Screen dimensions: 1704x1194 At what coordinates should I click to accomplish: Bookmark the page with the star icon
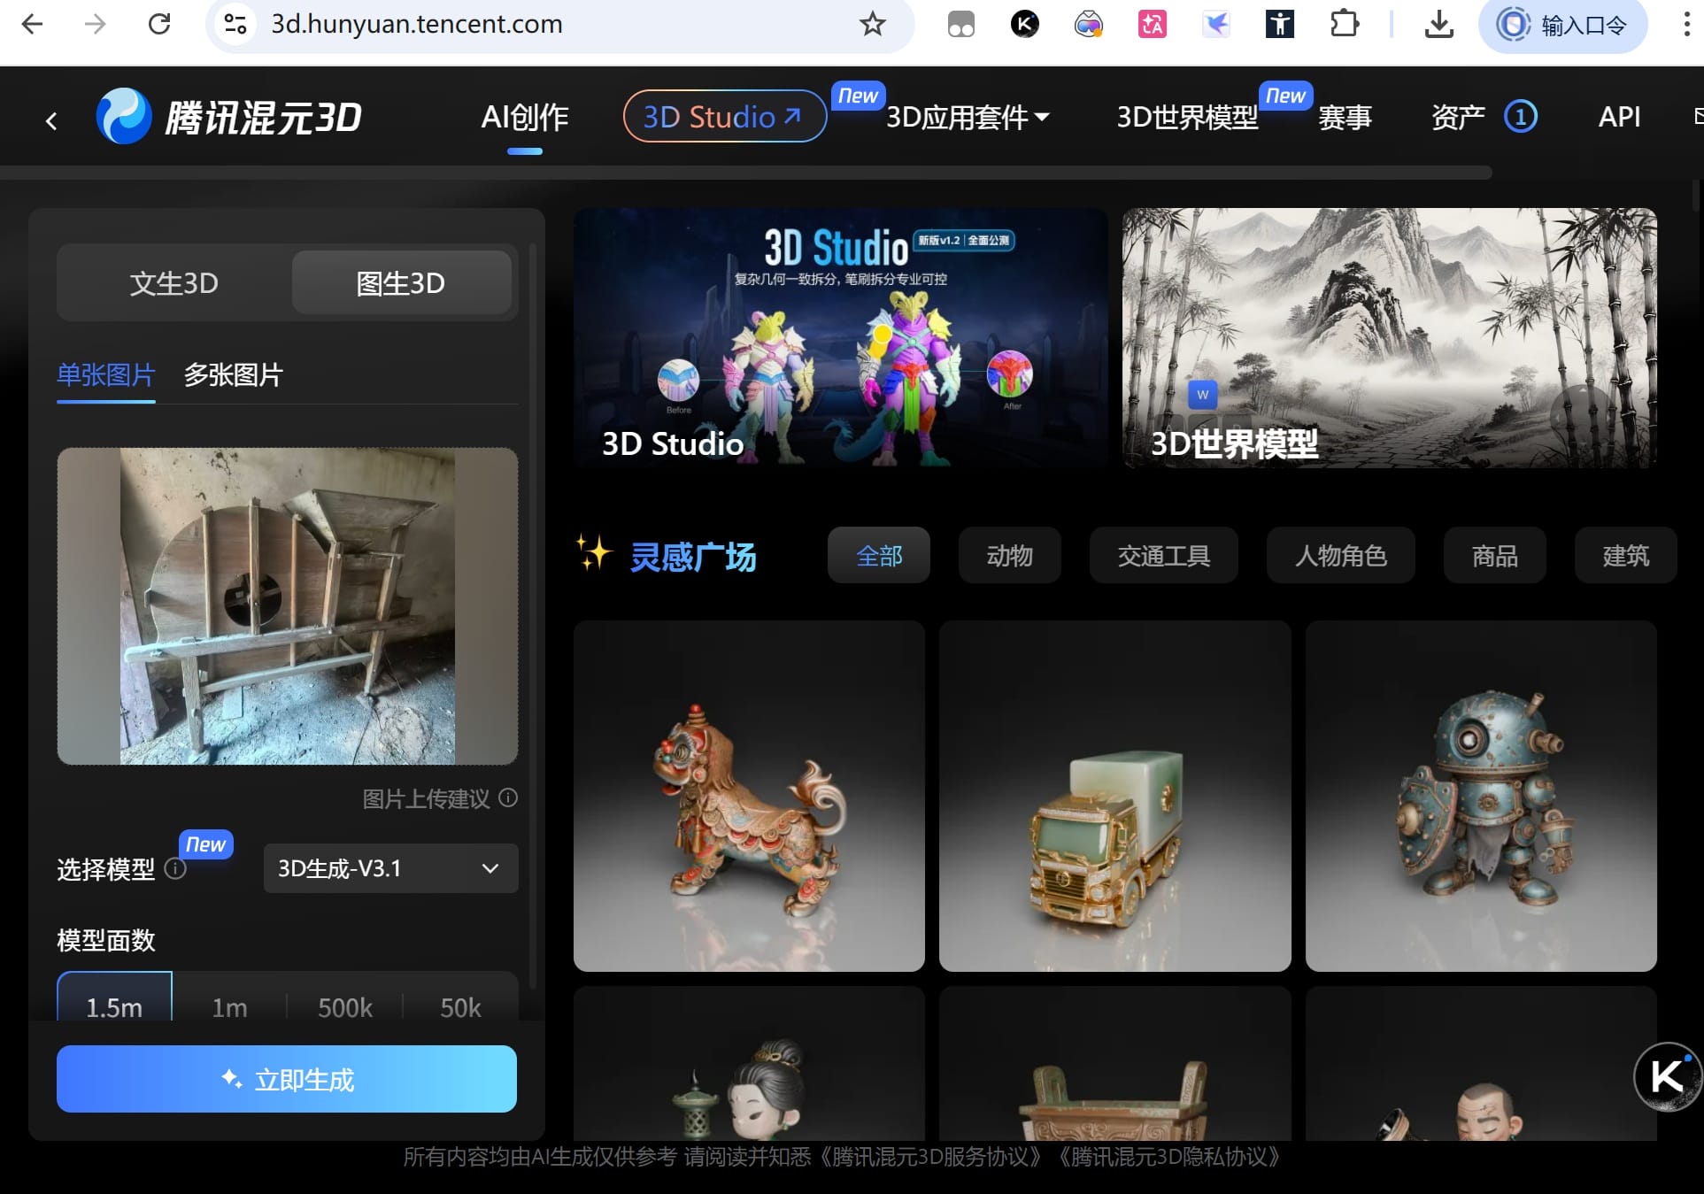[x=872, y=24]
